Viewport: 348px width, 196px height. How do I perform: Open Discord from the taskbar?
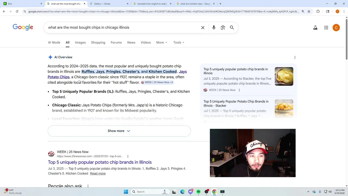tap(191, 192)
